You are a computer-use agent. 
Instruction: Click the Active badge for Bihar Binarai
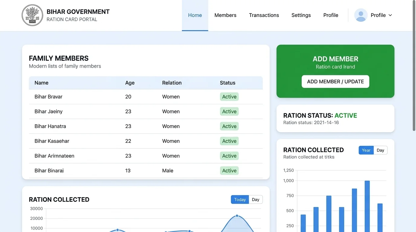click(229, 171)
